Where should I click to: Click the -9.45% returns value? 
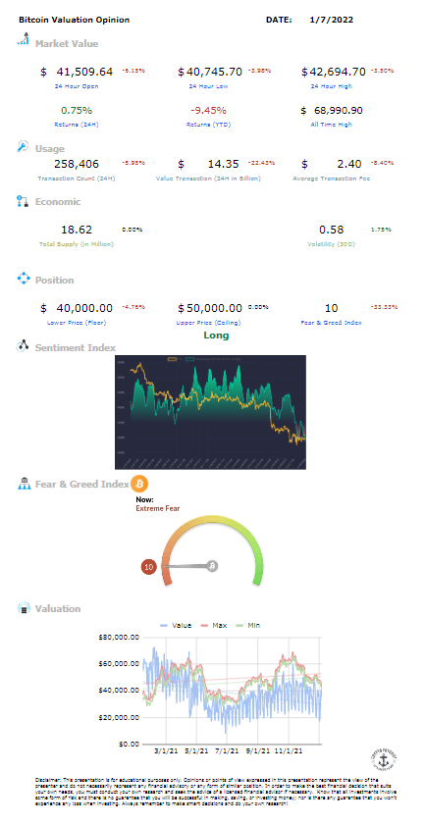[x=208, y=111]
